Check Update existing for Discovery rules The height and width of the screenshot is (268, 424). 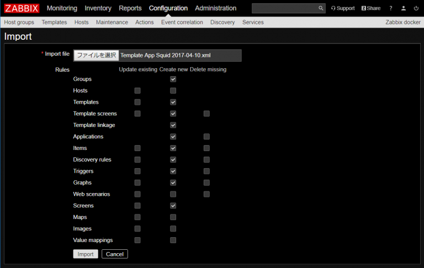coord(137,160)
